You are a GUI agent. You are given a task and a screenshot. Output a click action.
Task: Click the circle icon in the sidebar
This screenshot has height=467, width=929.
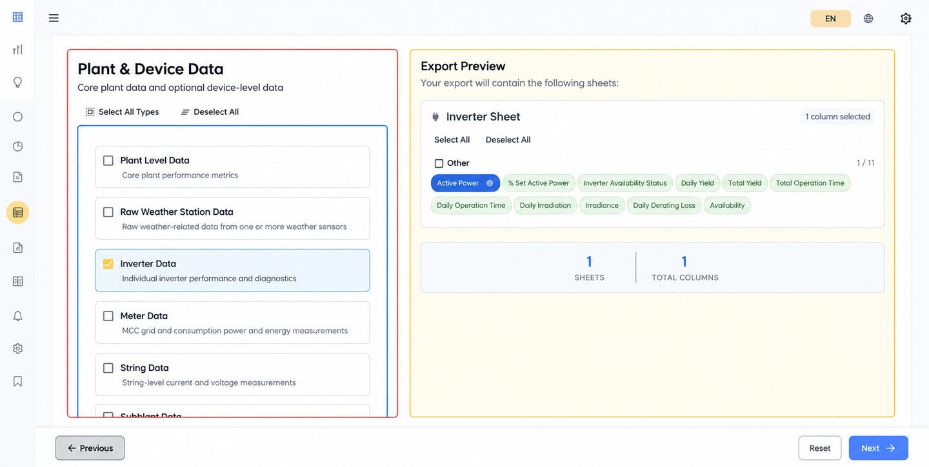[x=17, y=117]
